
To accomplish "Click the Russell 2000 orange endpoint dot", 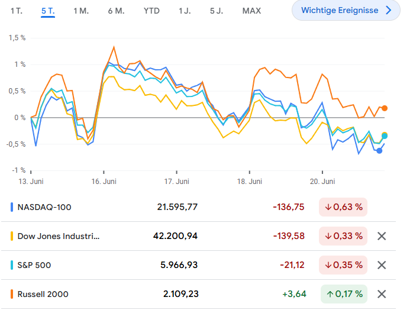I will [x=385, y=108].
